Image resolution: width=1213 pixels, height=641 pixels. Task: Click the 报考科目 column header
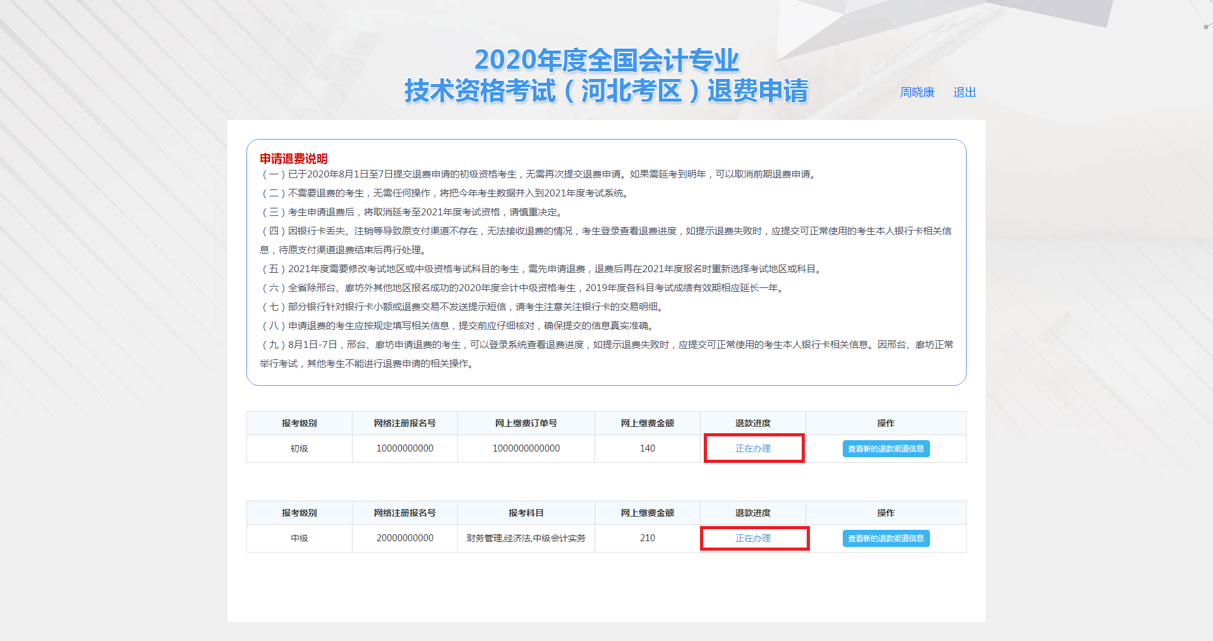point(526,513)
